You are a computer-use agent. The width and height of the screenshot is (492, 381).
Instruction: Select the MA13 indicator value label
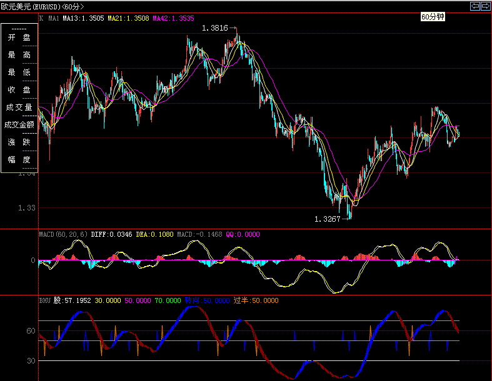click(x=84, y=19)
